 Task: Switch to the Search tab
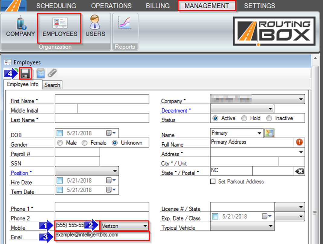coord(52,85)
